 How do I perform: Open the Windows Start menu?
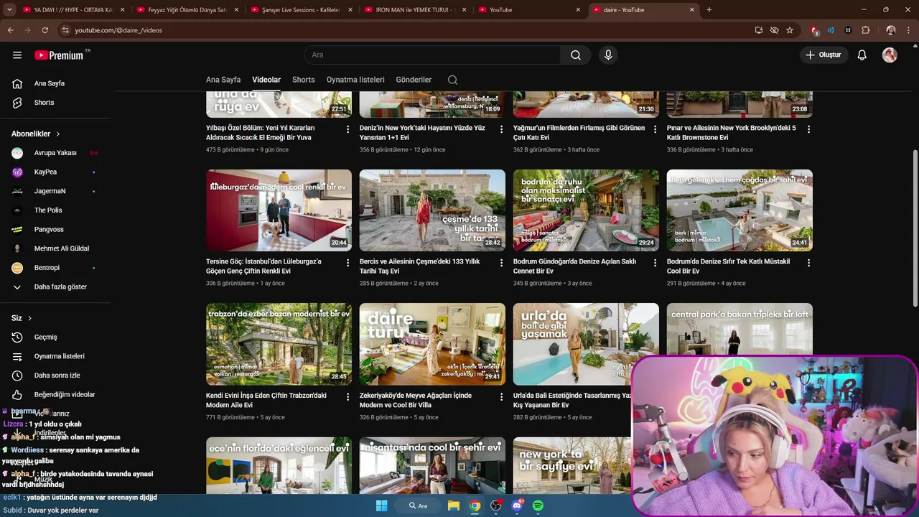[381, 506]
